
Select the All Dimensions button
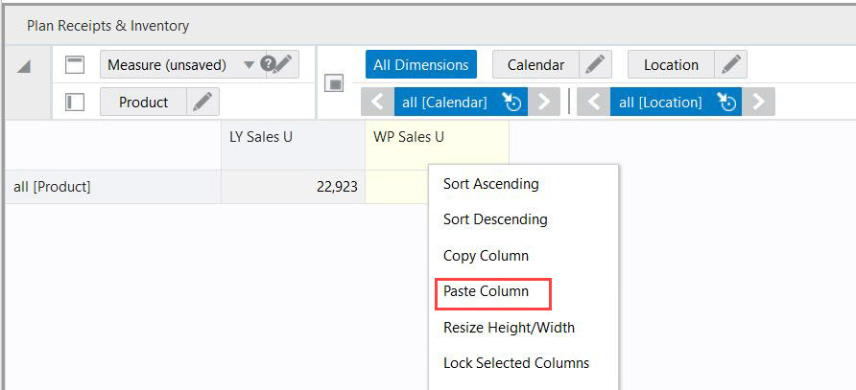(x=420, y=65)
